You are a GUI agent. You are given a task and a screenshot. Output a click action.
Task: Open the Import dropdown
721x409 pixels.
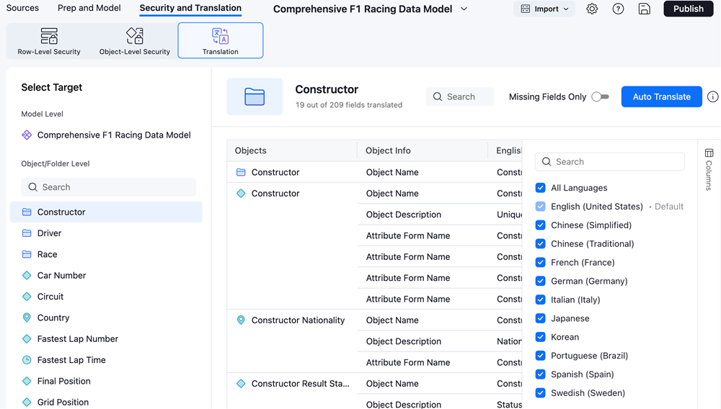coord(544,9)
